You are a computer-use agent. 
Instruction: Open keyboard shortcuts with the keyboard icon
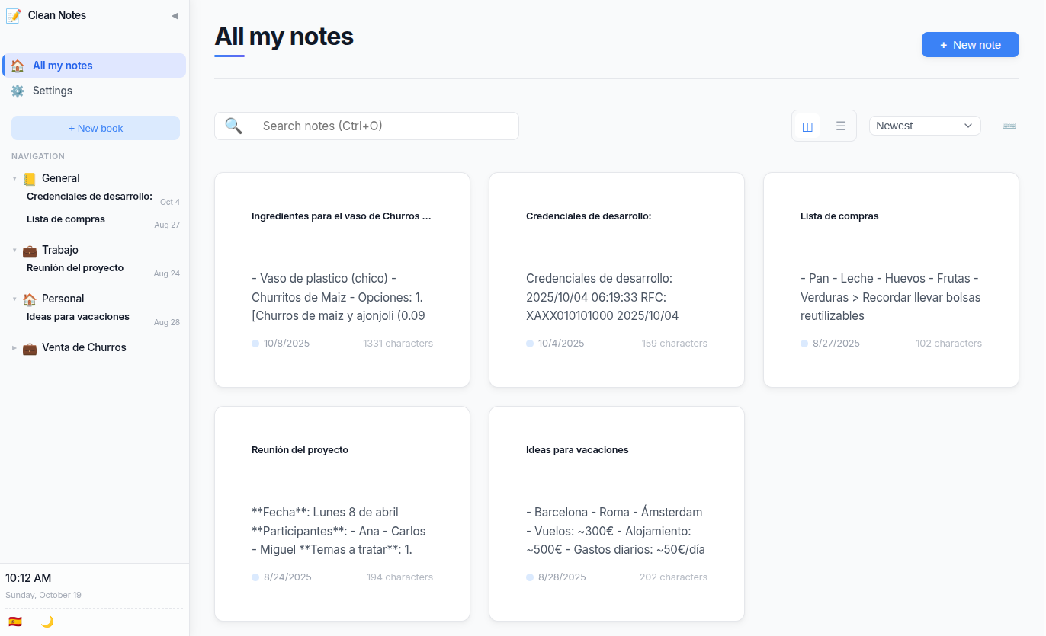pyautogui.click(x=1009, y=126)
